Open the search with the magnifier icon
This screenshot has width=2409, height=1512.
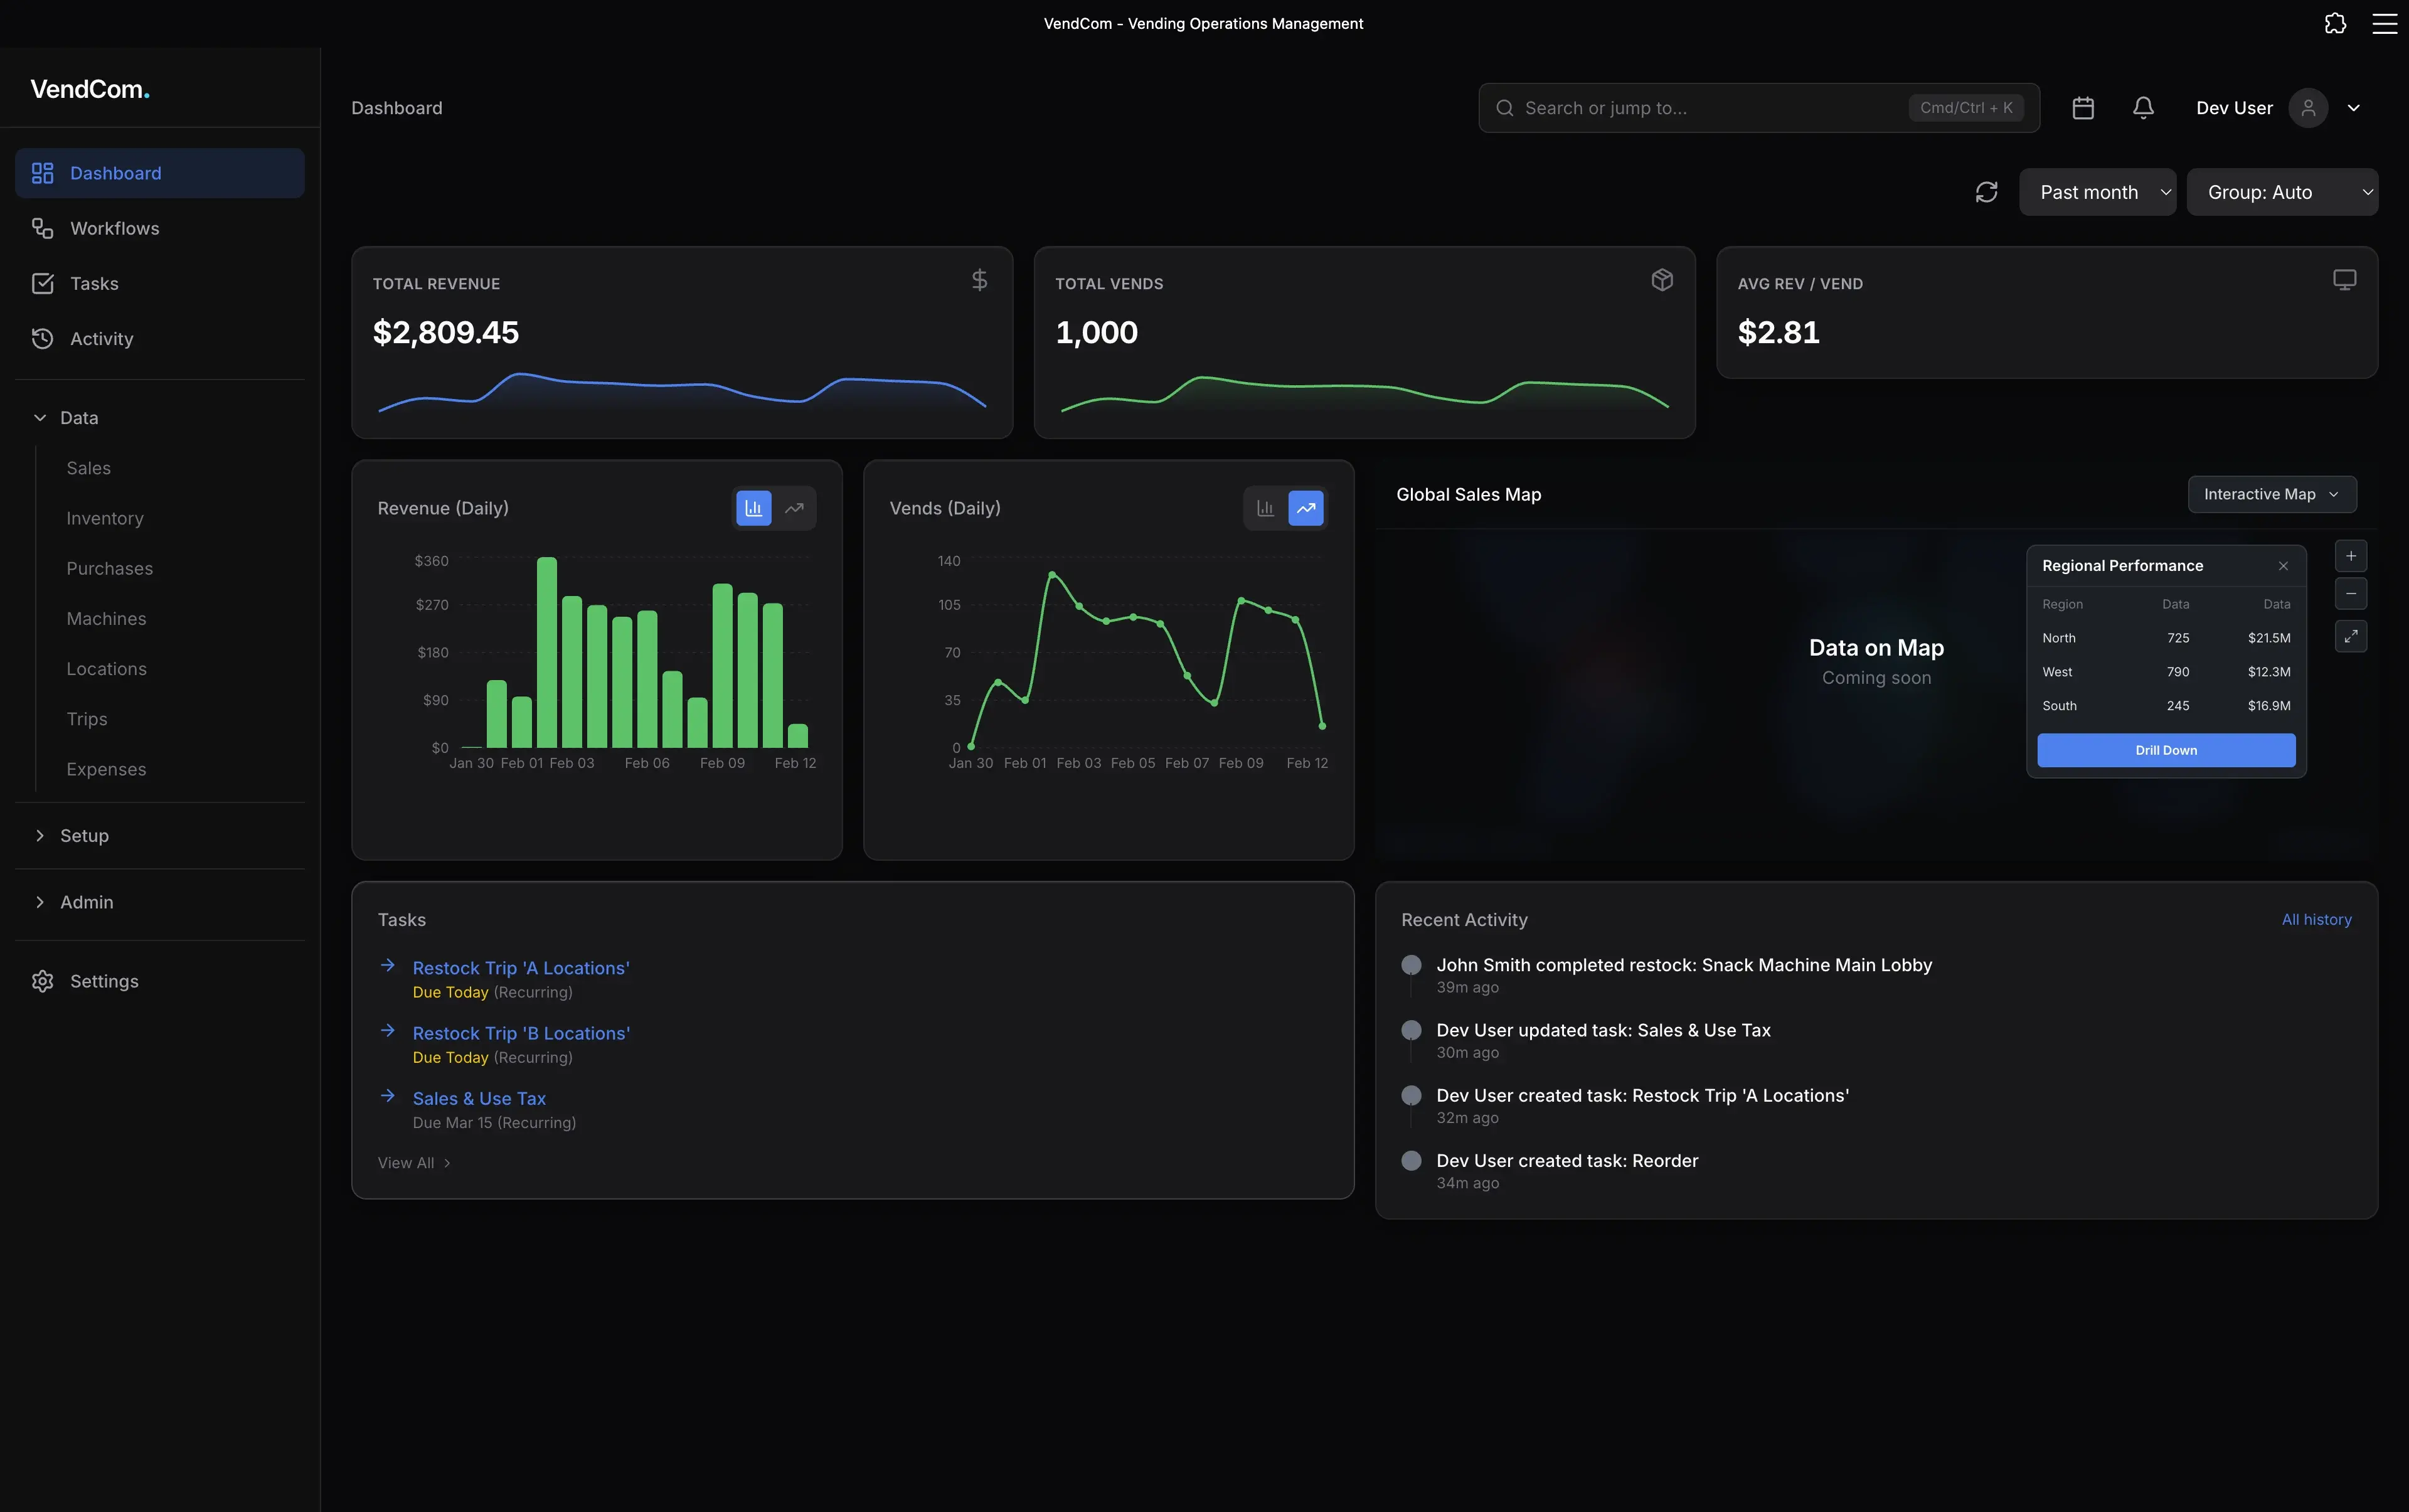[x=1504, y=107]
